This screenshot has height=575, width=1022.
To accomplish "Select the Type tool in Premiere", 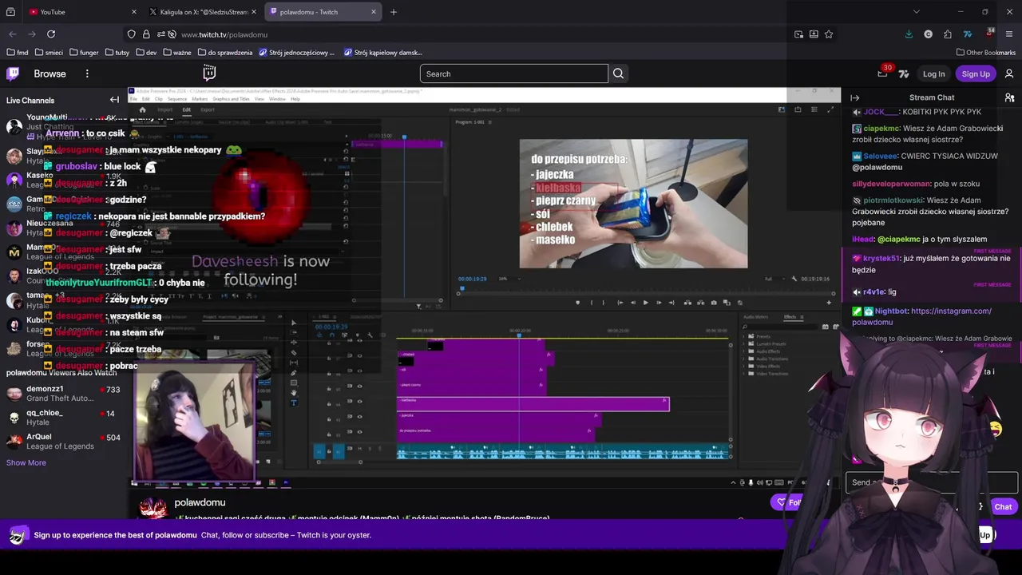I will [294, 402].
